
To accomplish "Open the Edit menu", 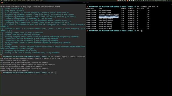I will 12,1.
